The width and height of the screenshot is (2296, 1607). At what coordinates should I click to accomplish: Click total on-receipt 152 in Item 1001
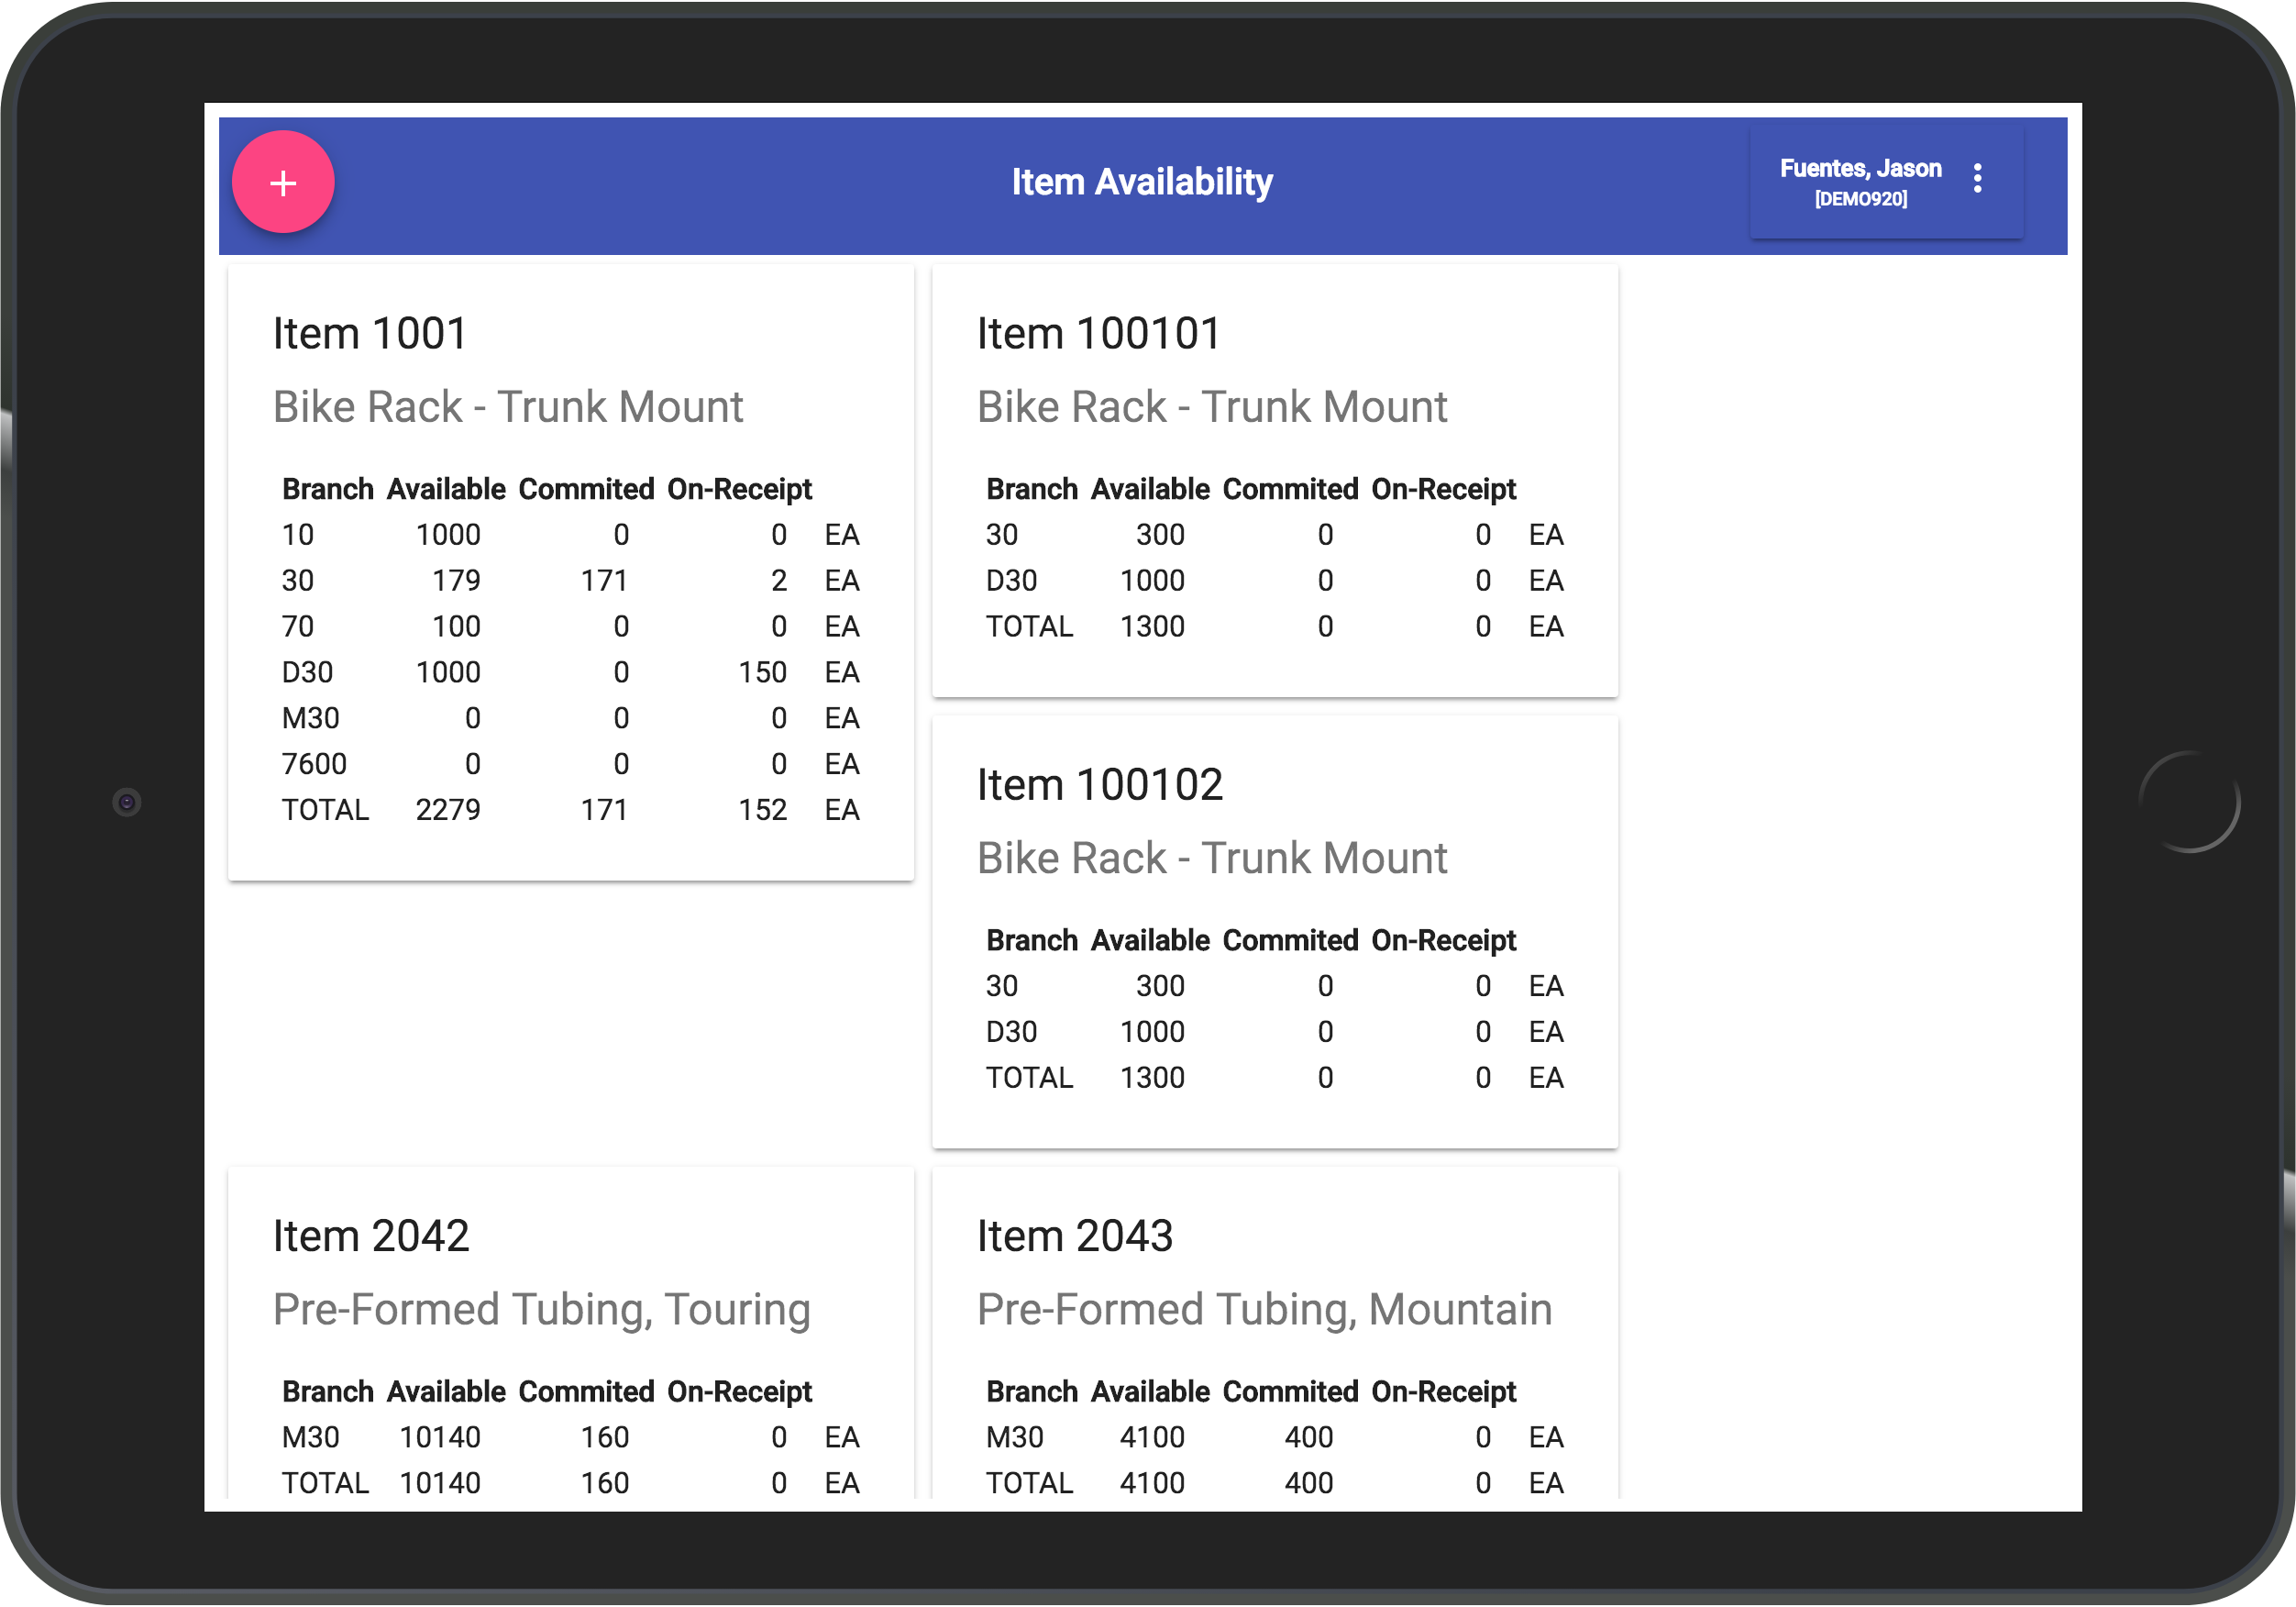pos(763,811)
